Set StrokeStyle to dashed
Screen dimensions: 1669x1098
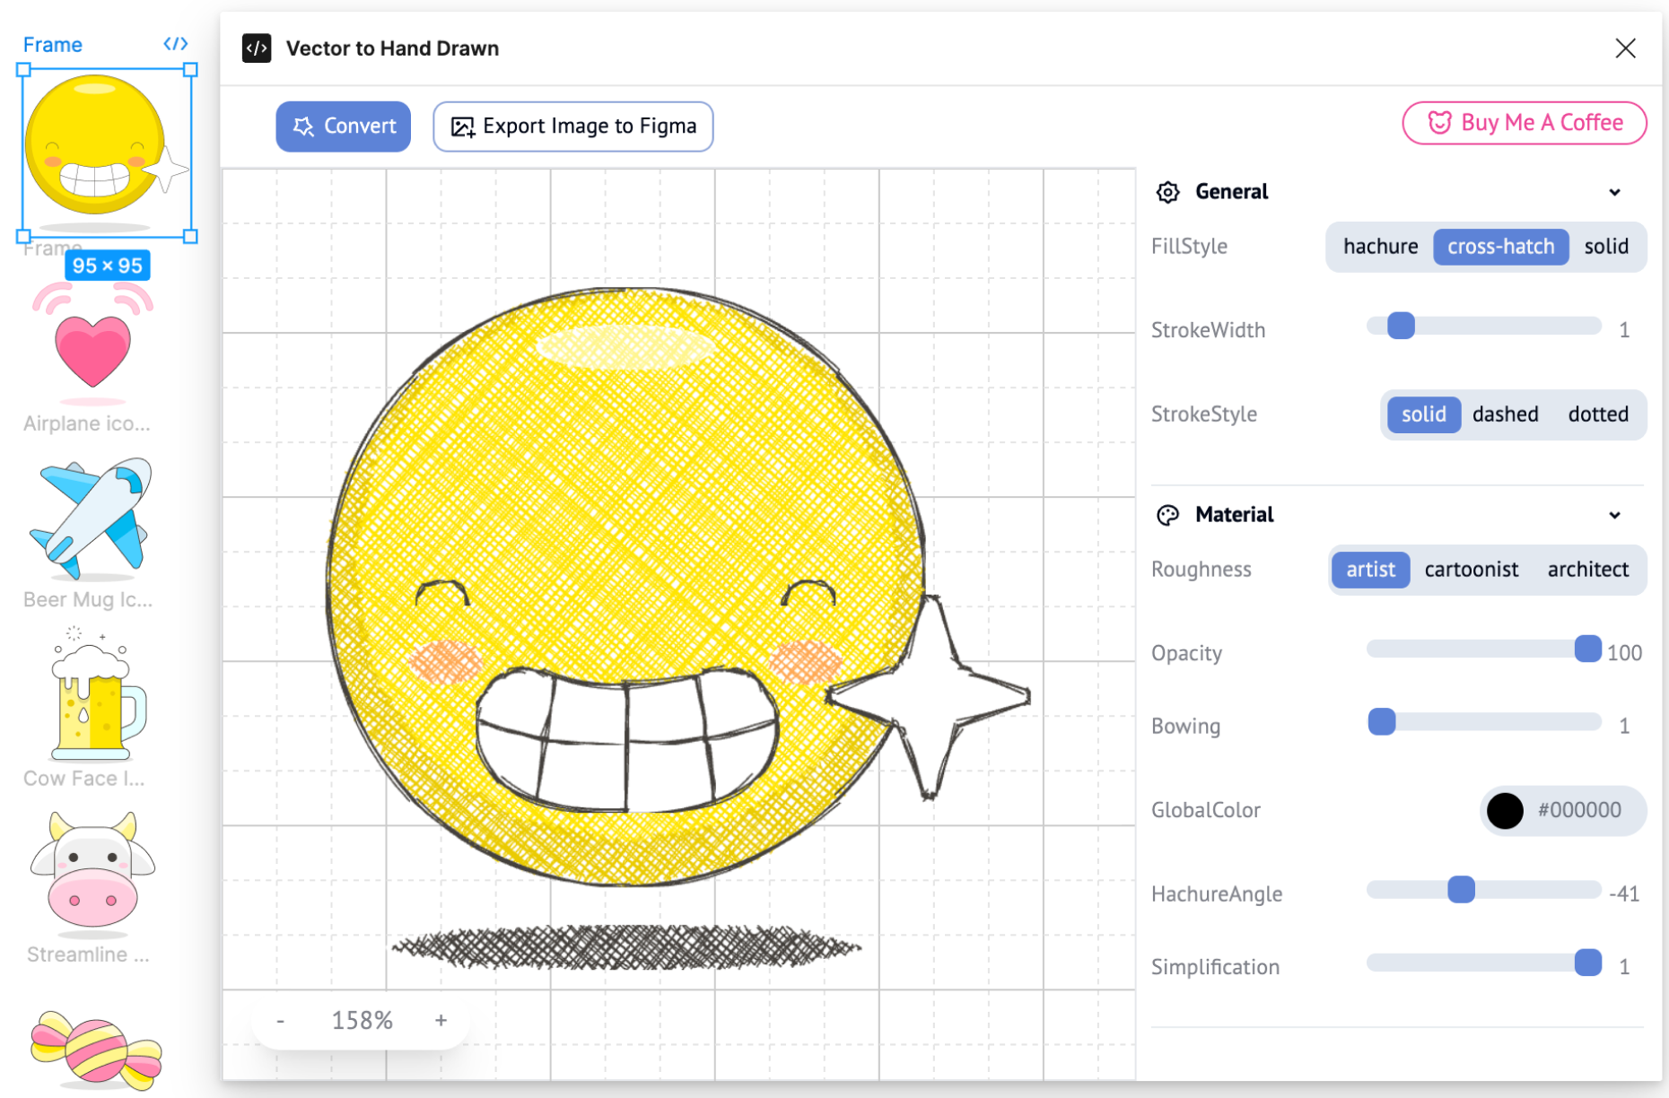pyautogui.click(x=1506, y=414)
